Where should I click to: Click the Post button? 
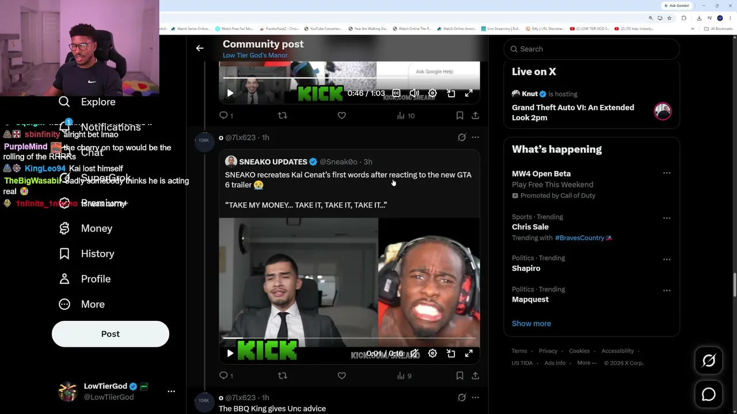point(111,333)
